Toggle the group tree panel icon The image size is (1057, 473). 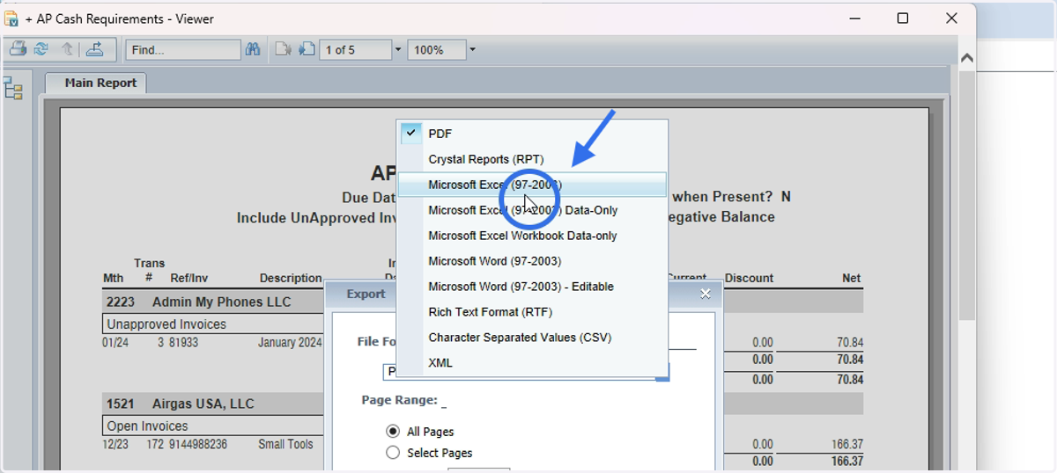pos(13,88)
